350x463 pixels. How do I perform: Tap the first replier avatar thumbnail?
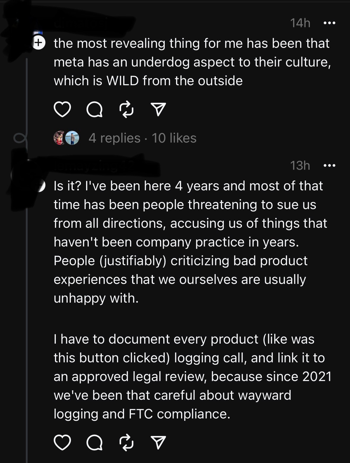pos(59,138)
